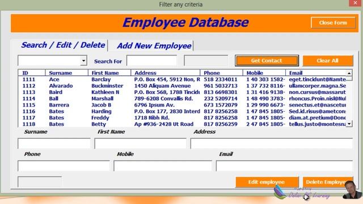Click the Address edit field
This screenshot has width=363, height=204.
point(272,143)
